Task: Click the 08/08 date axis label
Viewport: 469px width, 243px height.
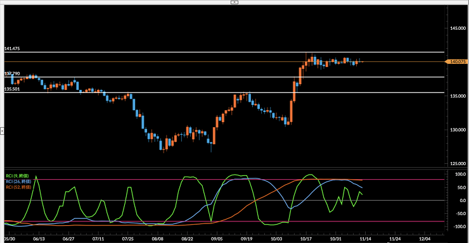Action: pos(157,239)
